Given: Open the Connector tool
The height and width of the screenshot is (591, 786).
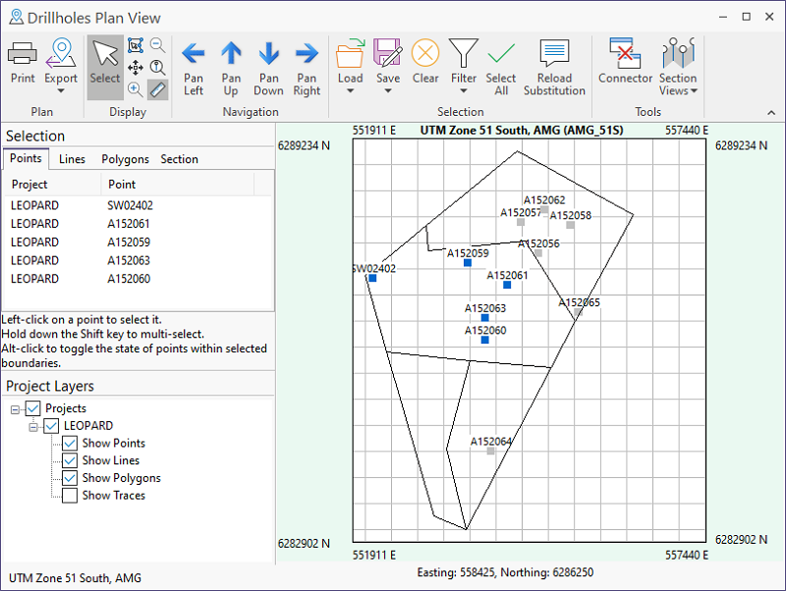Looking at the screenshot, I should coord(625,61).
